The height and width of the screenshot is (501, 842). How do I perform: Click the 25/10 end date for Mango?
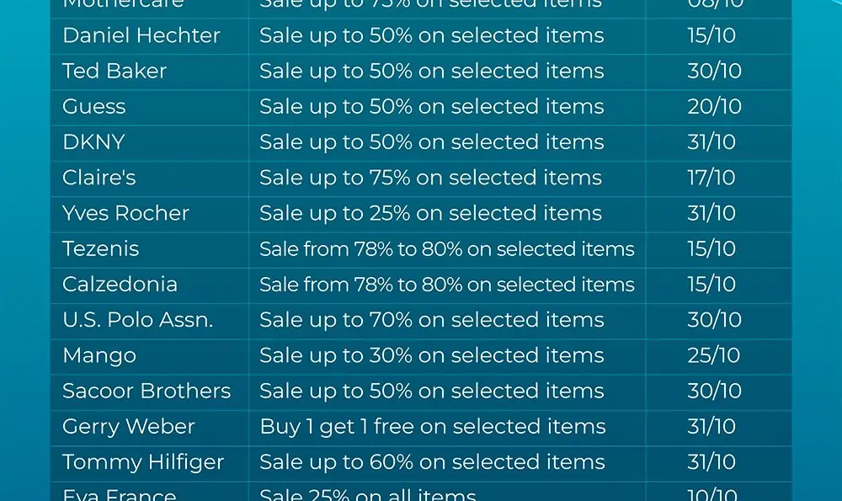[x=714, y=355]
